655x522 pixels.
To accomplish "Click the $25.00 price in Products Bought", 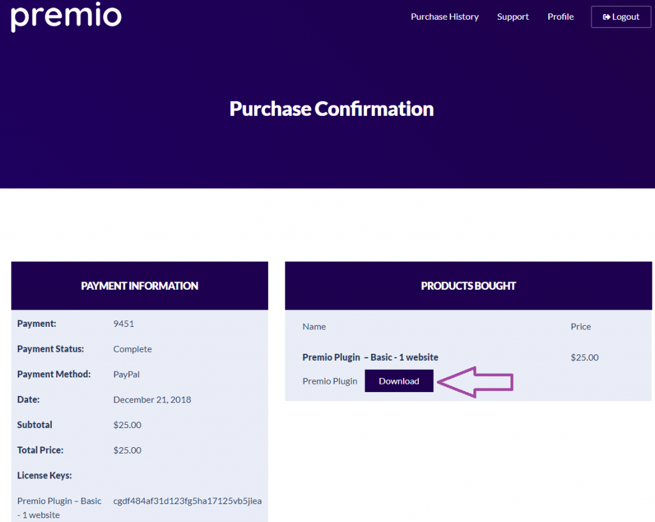I will (584, 358).
